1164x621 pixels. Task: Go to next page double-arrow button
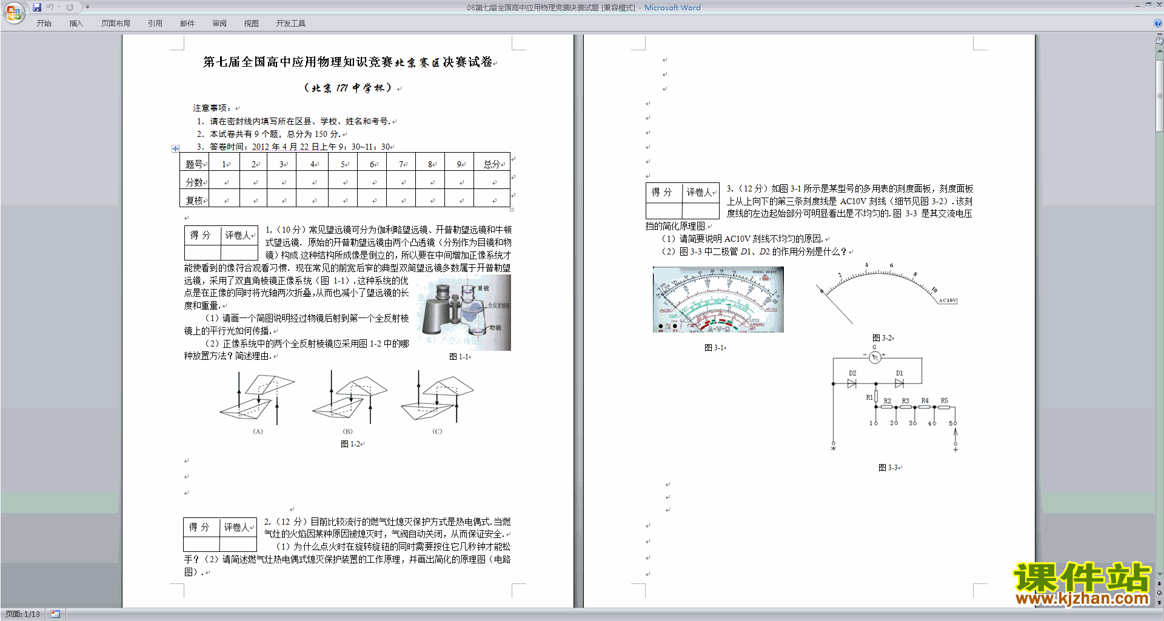[x=1160, y=602]
